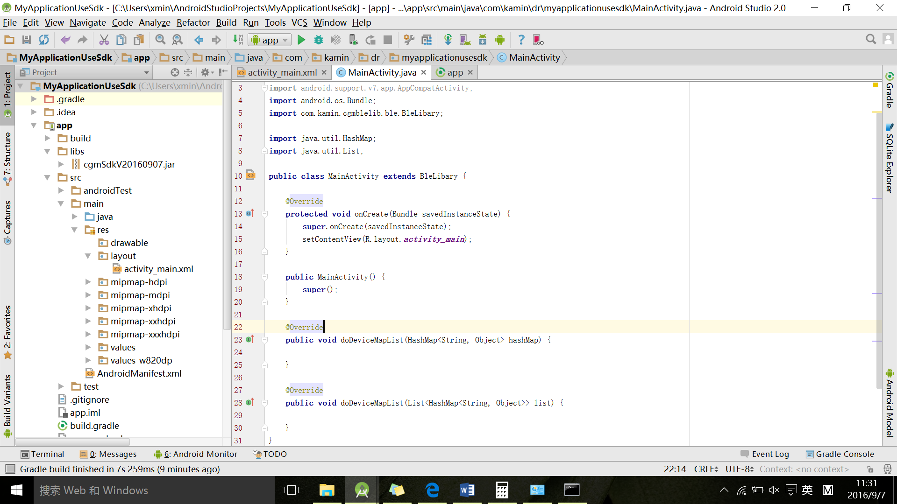Open the Android Monitor tool window
The width and height of the screenshot is (897, 504).
pos(196,454)
